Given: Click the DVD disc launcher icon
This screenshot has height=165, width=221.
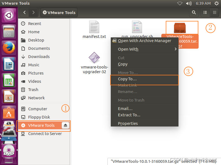Looking at the screenshot, I should tap(9, 150).
